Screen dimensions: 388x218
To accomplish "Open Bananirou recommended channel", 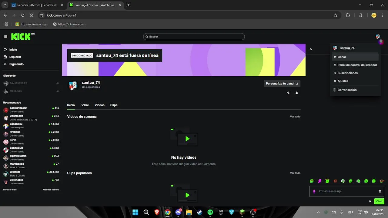I will point(31,125).
